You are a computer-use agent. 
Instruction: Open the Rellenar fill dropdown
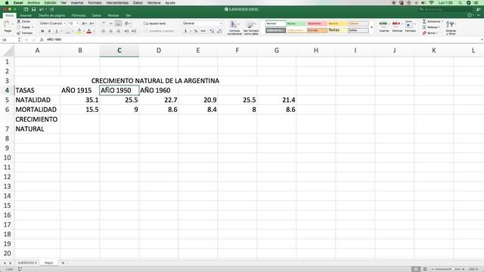(432, 27)
